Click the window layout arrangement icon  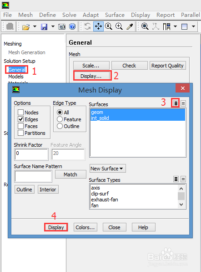pos(166,26)
